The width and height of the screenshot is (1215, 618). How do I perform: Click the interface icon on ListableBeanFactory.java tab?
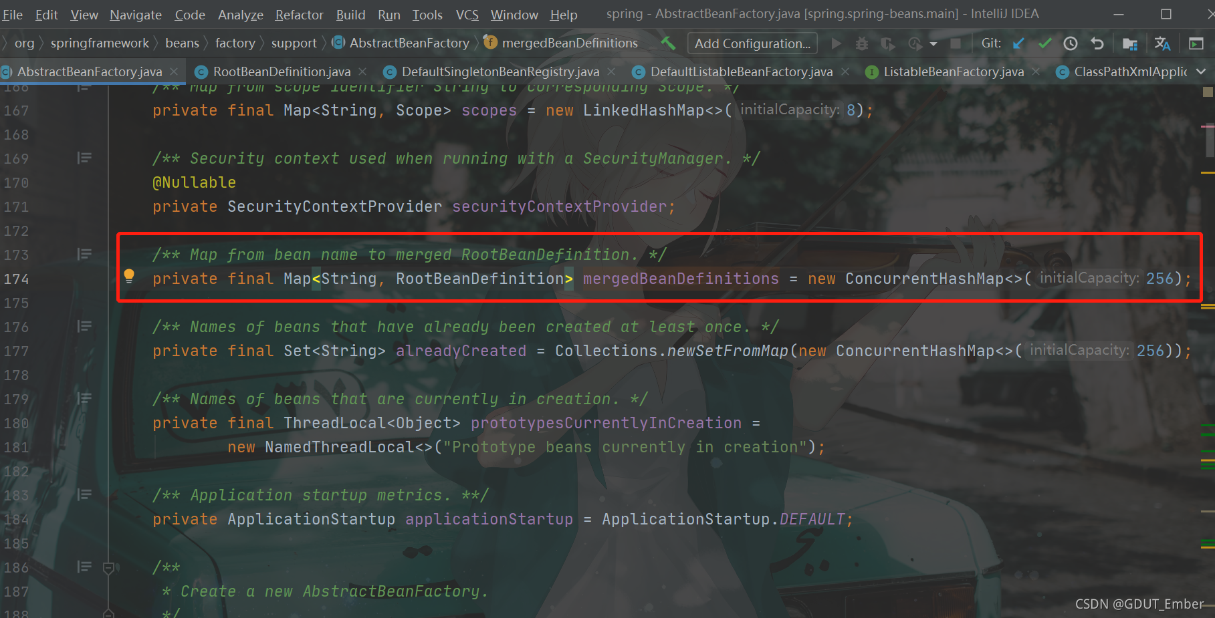coord(871,71)
